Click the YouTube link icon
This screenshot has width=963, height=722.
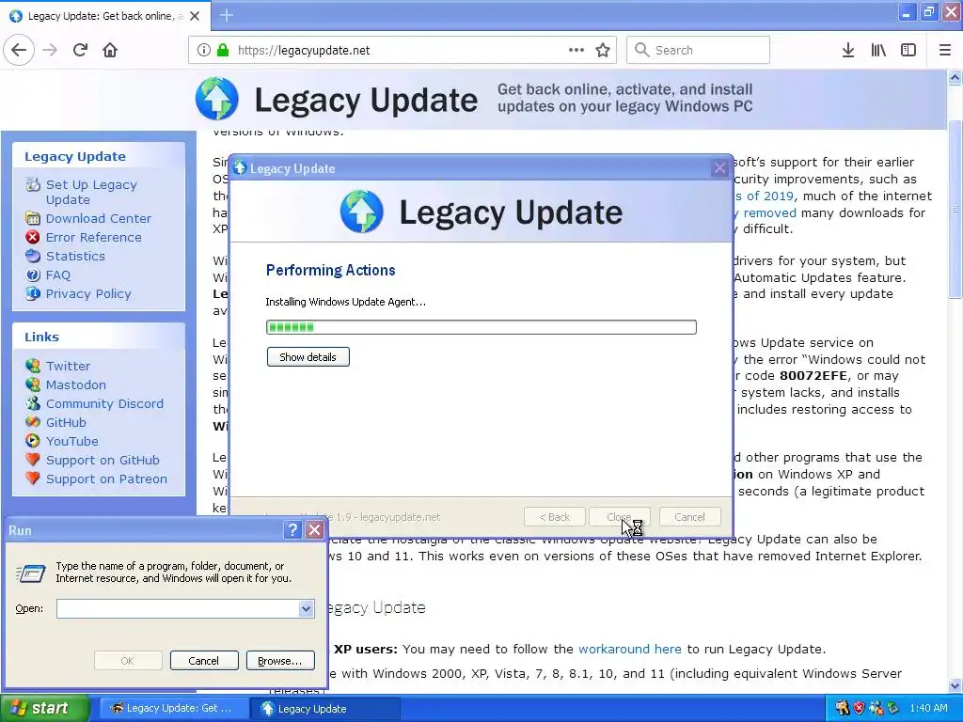pyautogui.click(x=33, y=441)
